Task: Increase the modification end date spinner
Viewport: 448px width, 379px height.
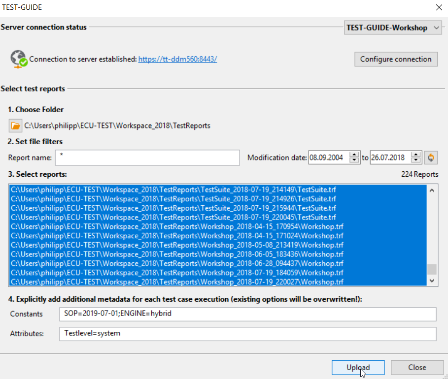Action: pyautogui.click(x=416, y=155)
